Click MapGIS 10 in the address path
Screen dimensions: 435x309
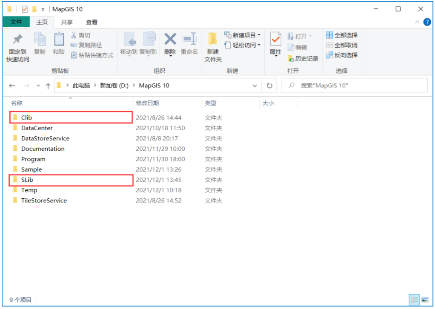[154, 86]
